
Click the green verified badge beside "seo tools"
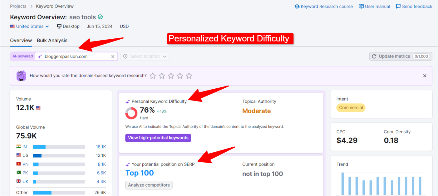[100, 17]
